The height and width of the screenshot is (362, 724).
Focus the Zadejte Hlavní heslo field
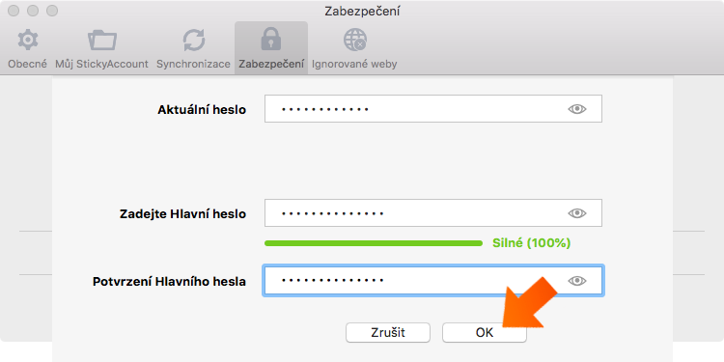click(433, 213)
